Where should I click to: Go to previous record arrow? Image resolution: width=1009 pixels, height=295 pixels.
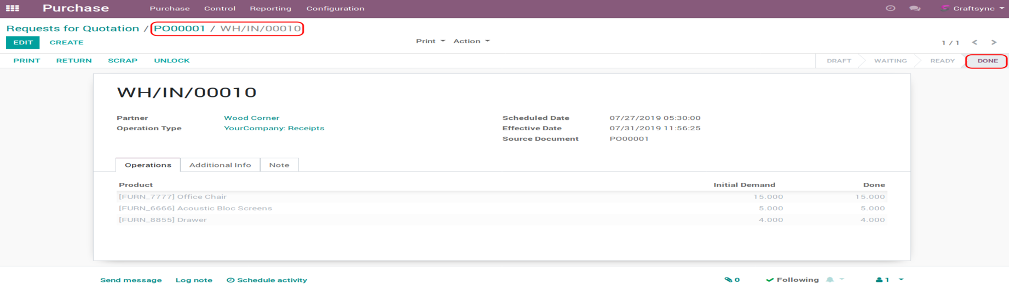tap(975, 42)
